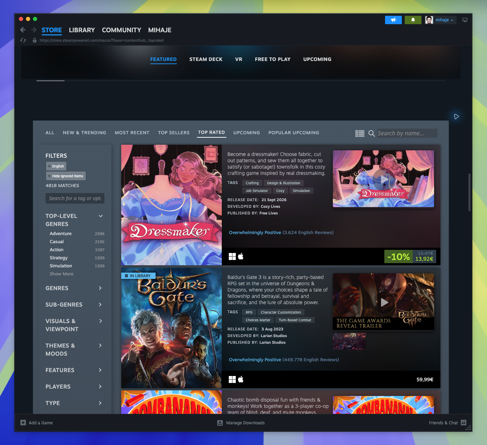487x445 pixels.
Task: Click the forward navigation arrow
Action: [34, 30]
